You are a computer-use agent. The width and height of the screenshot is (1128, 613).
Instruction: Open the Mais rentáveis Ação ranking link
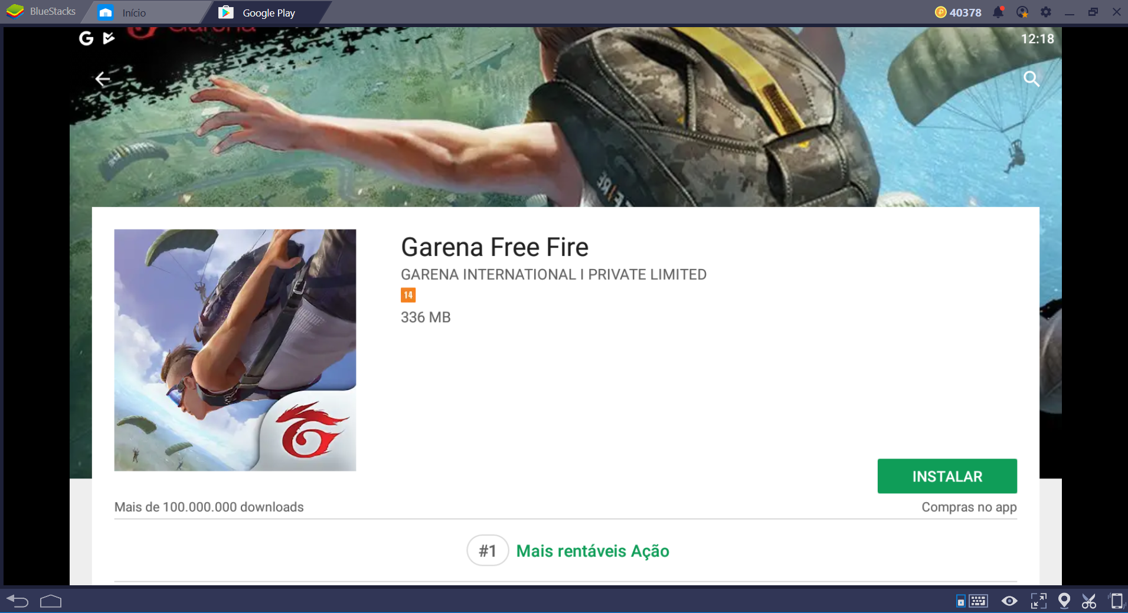coord(593,551)
